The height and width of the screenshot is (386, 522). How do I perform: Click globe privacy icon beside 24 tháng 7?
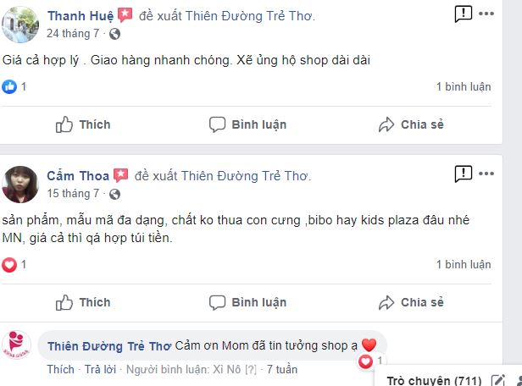pos(114,34)
